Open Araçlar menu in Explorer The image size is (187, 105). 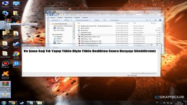77,17
